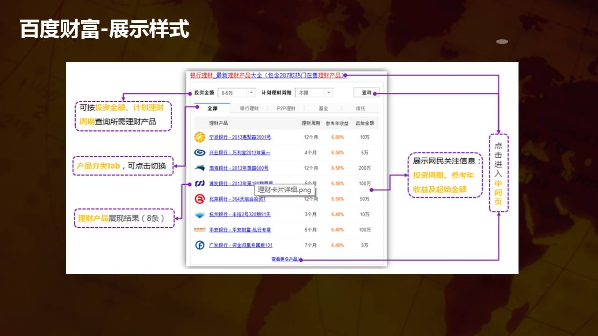Click the 浦发银行 logo icon

point(200,183)
